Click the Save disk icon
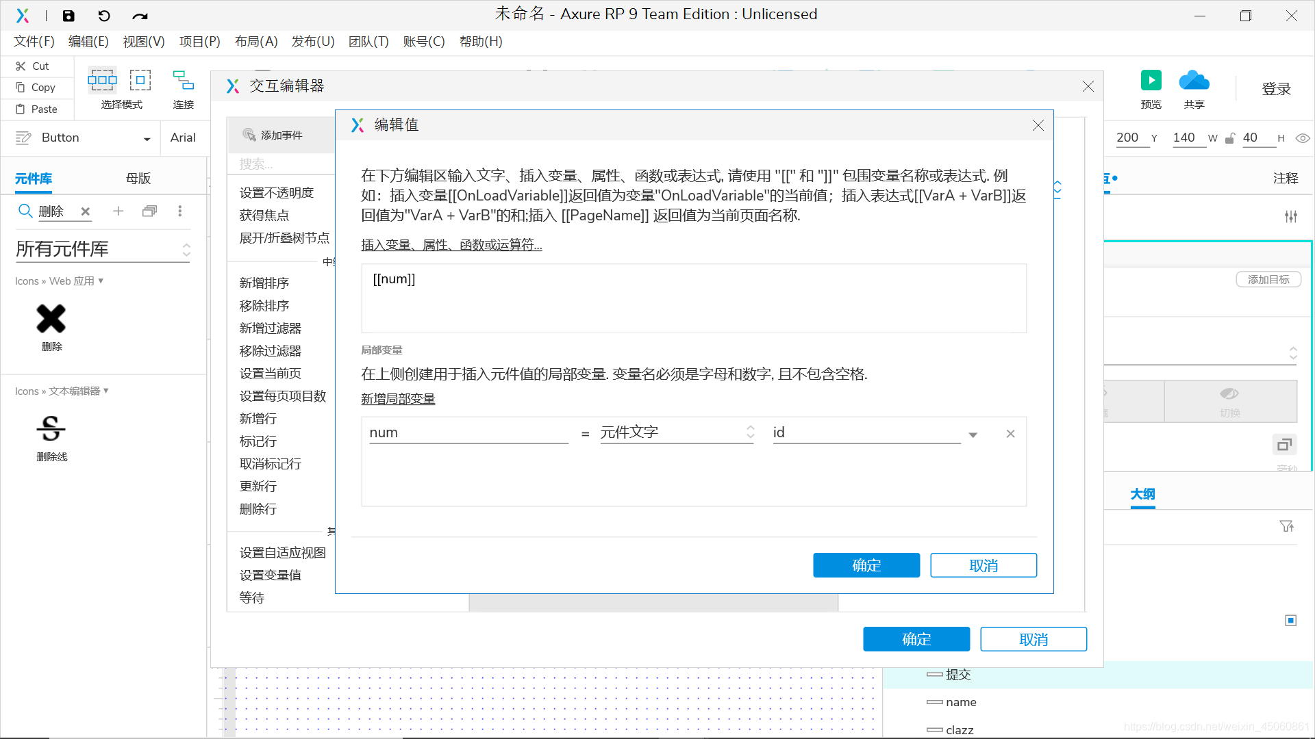 pos(68,16)
